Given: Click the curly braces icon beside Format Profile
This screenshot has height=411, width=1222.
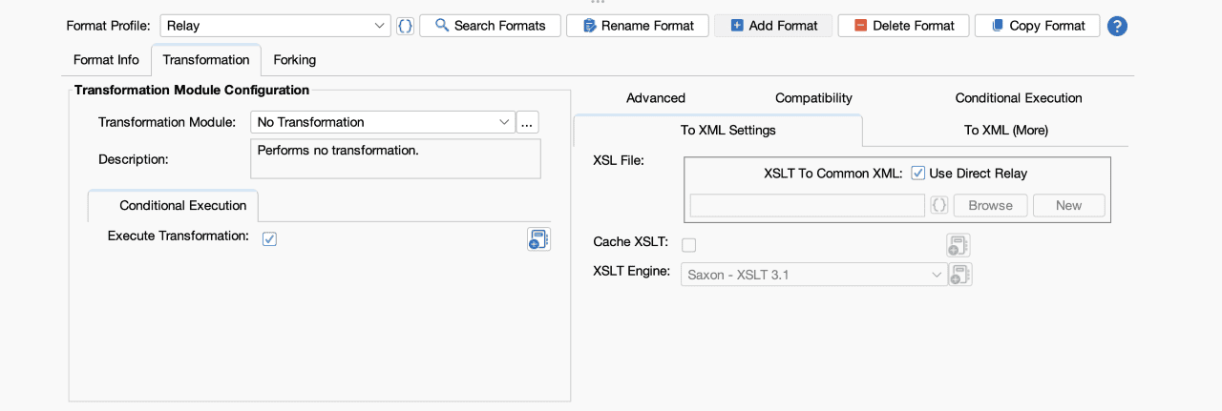Looking at the screenshot, I should point(406,26).
